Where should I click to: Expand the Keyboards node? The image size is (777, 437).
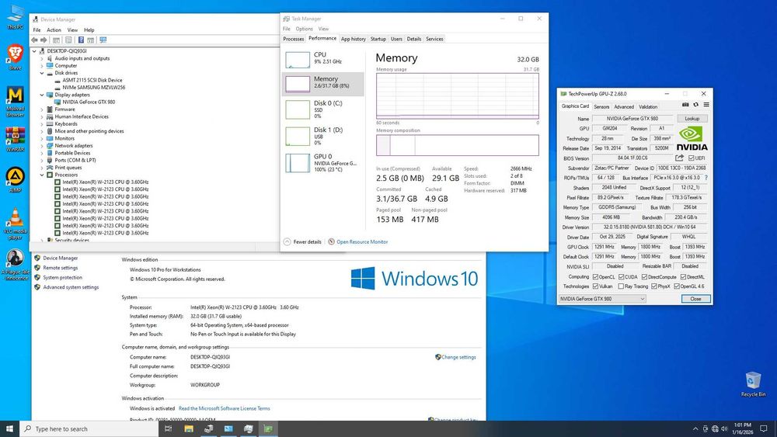42,123
